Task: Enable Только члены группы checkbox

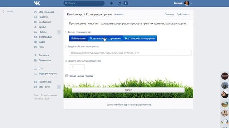Action: pyautogui.click(x=67, y=76)
